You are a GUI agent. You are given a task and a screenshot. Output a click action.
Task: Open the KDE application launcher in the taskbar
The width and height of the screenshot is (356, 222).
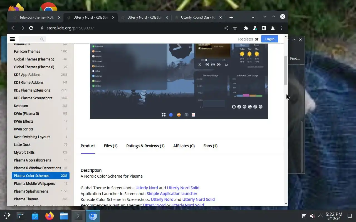[7, 216]
